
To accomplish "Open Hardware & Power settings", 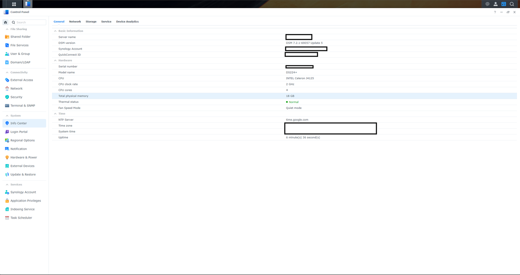I will pyautogui.click(x=24, y=157).
